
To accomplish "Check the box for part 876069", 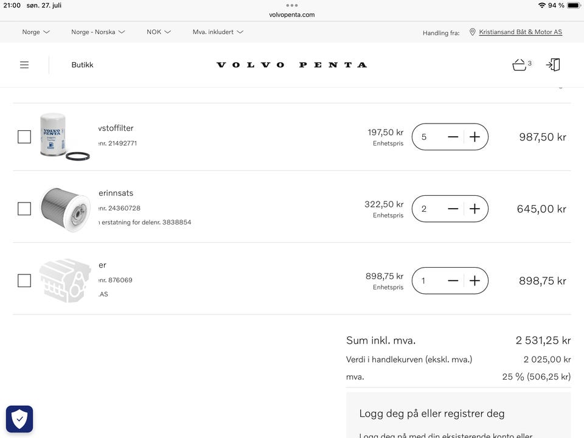I will (x=24, y=280).
